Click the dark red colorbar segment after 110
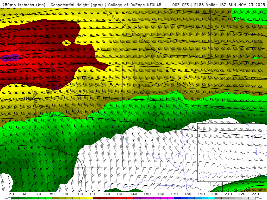The image size is (267, 200). [96, 198]
